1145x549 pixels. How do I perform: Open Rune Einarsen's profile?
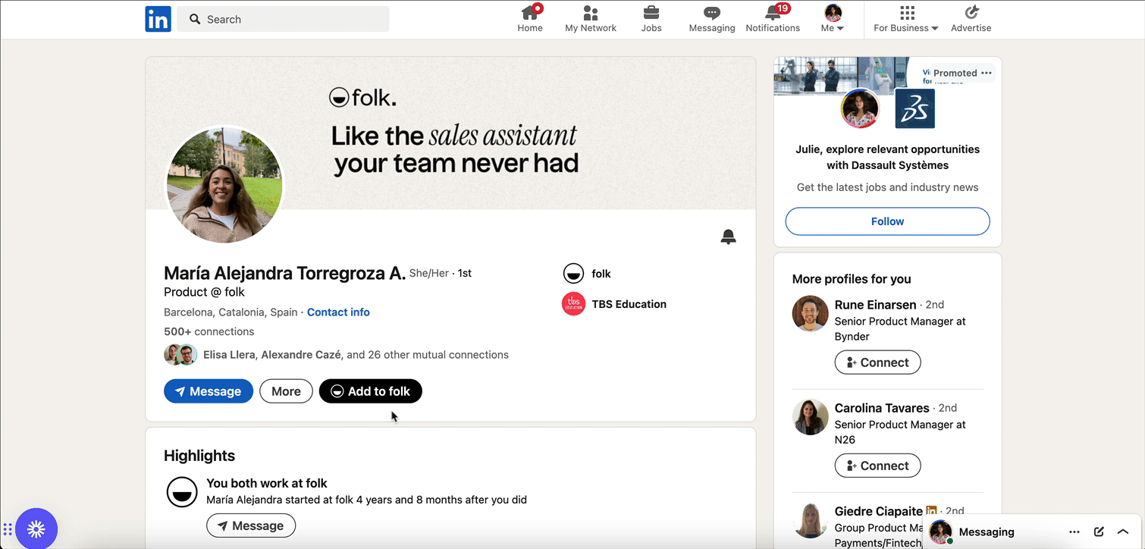pos(875,305)
